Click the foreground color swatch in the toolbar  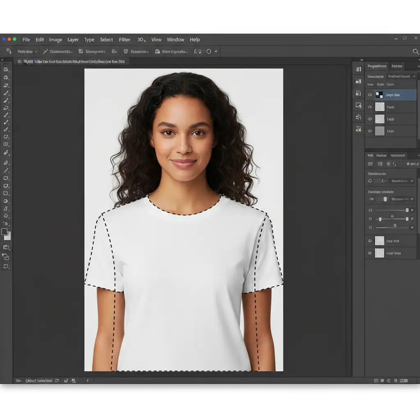(x=5, y=232)
